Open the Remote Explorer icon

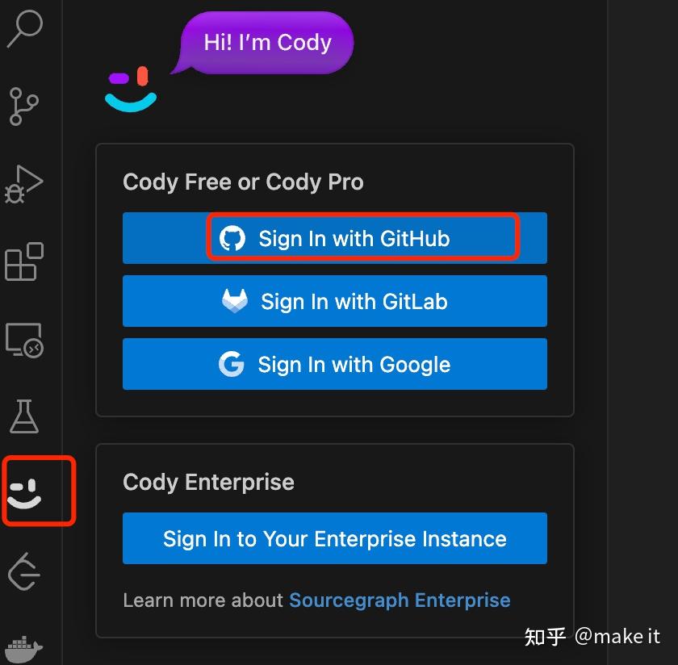(24, 340)
